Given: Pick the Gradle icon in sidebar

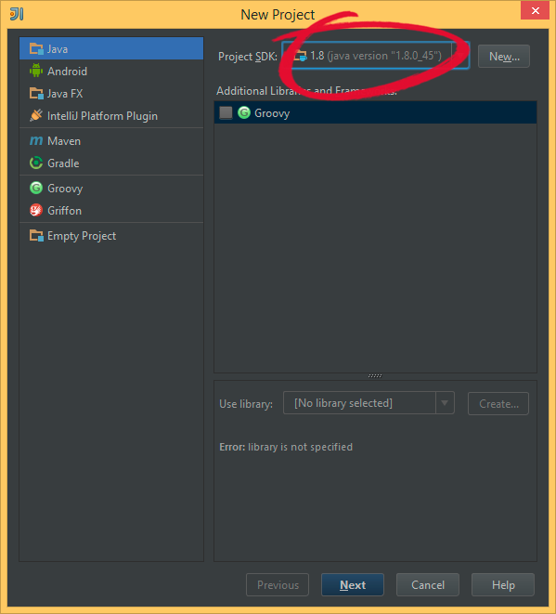Looking at the screenshot, I should [x=36, y=163].
